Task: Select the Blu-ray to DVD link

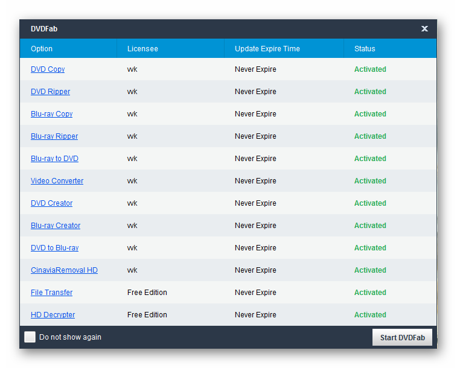Action: (54, 159)
